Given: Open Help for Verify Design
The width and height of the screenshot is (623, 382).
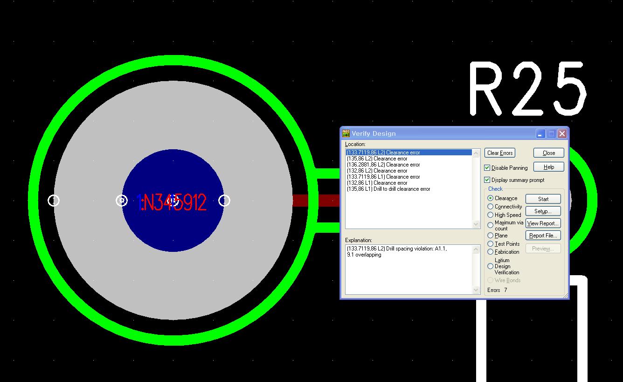Looking at the screenshot, I should 548,167.
